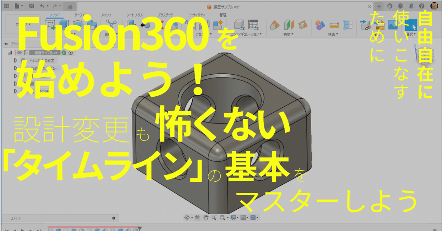Open the デザイン workspace dropdown
This screenshot has height=231, width=442.
(23, 25)
